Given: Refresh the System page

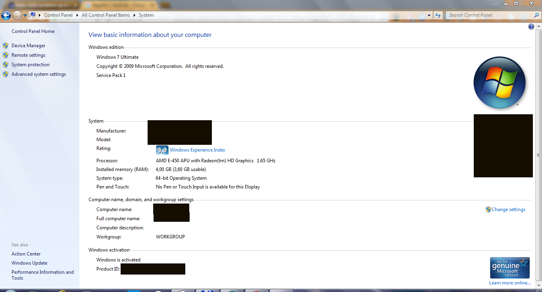Looking at the screenshot, I should 438,15.
